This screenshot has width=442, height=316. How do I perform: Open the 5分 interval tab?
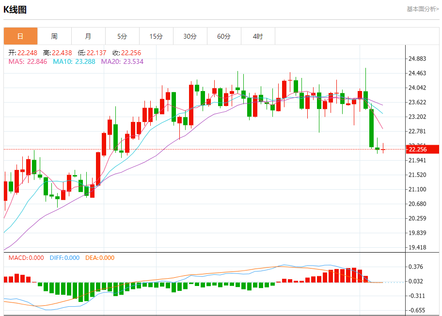[x=122, y=36]
